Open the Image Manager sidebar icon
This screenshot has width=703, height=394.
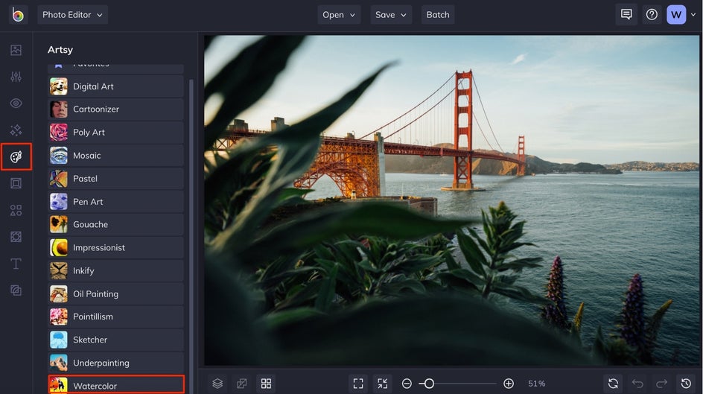(x=16, y=50)
